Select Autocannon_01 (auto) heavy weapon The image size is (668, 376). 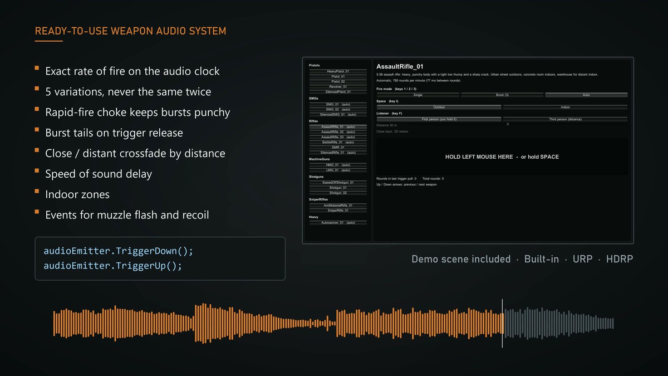coord(338,223)
